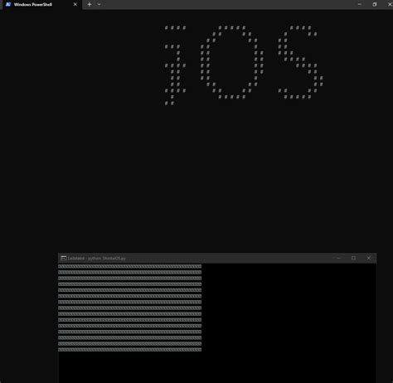Minimize the python console window
Image resolution: width=393 pixels, height=383 pixels.
click(x=338, y=258)
